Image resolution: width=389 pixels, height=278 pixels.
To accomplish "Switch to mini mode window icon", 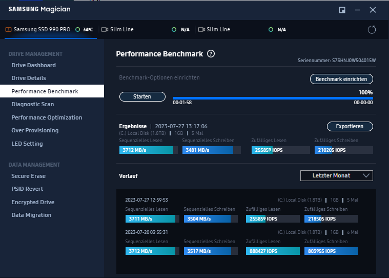I will pos(342,10).
